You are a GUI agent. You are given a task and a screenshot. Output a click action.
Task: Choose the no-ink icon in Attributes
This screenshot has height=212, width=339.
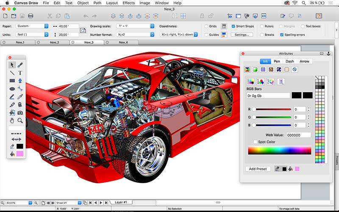tap(295, 69)
